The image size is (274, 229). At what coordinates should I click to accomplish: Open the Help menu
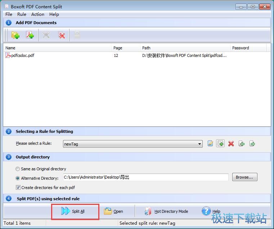coord(54,14)
